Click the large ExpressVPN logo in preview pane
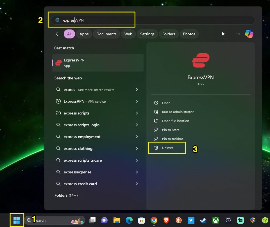The width and height of the screenshot is (270, 227). coord(201,60)
